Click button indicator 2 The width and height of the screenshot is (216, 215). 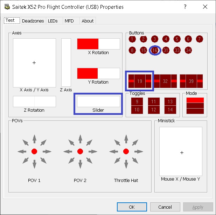[144, 39]
